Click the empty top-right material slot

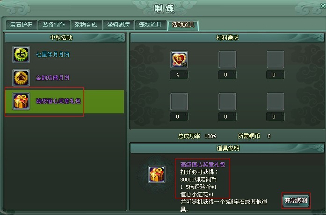[x=275, y=60]
